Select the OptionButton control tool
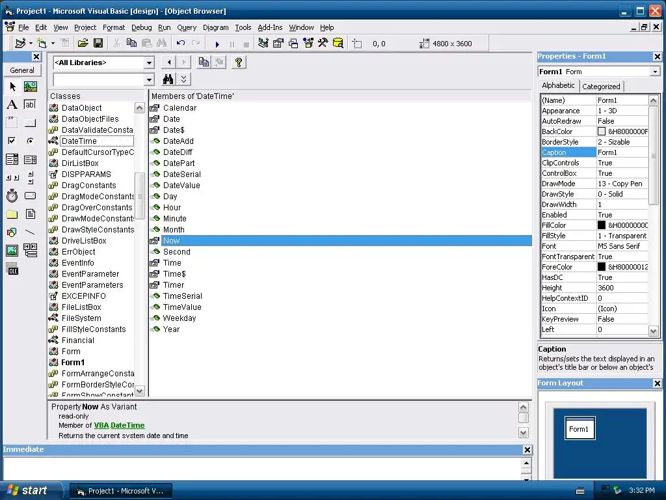666x500 pixels. point(30,141)
